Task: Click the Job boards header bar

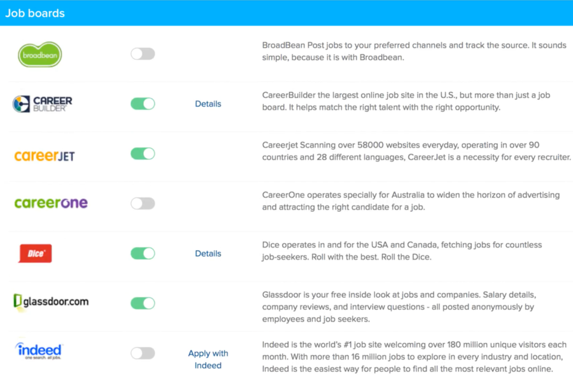Action: point(286,13)
